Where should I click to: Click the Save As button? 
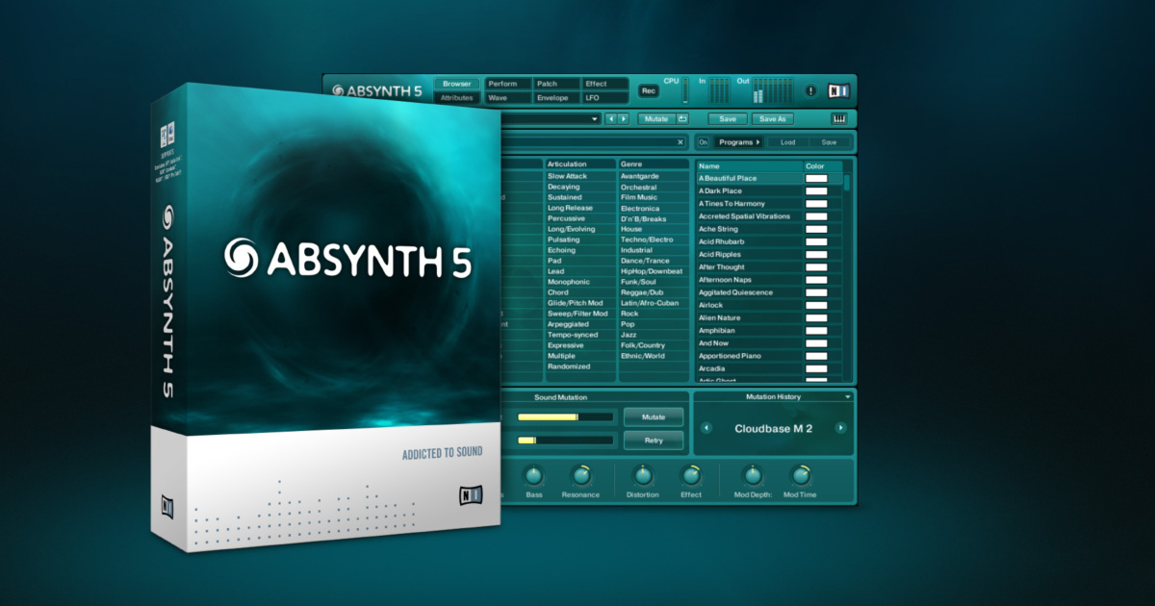tap(773, 118)
